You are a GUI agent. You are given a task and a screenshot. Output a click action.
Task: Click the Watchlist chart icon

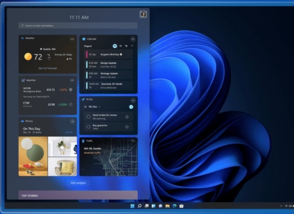(23, 80)
